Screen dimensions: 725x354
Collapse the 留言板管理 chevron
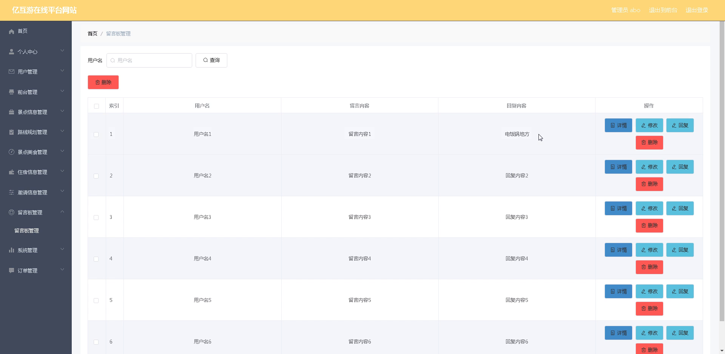click(62, 212)
